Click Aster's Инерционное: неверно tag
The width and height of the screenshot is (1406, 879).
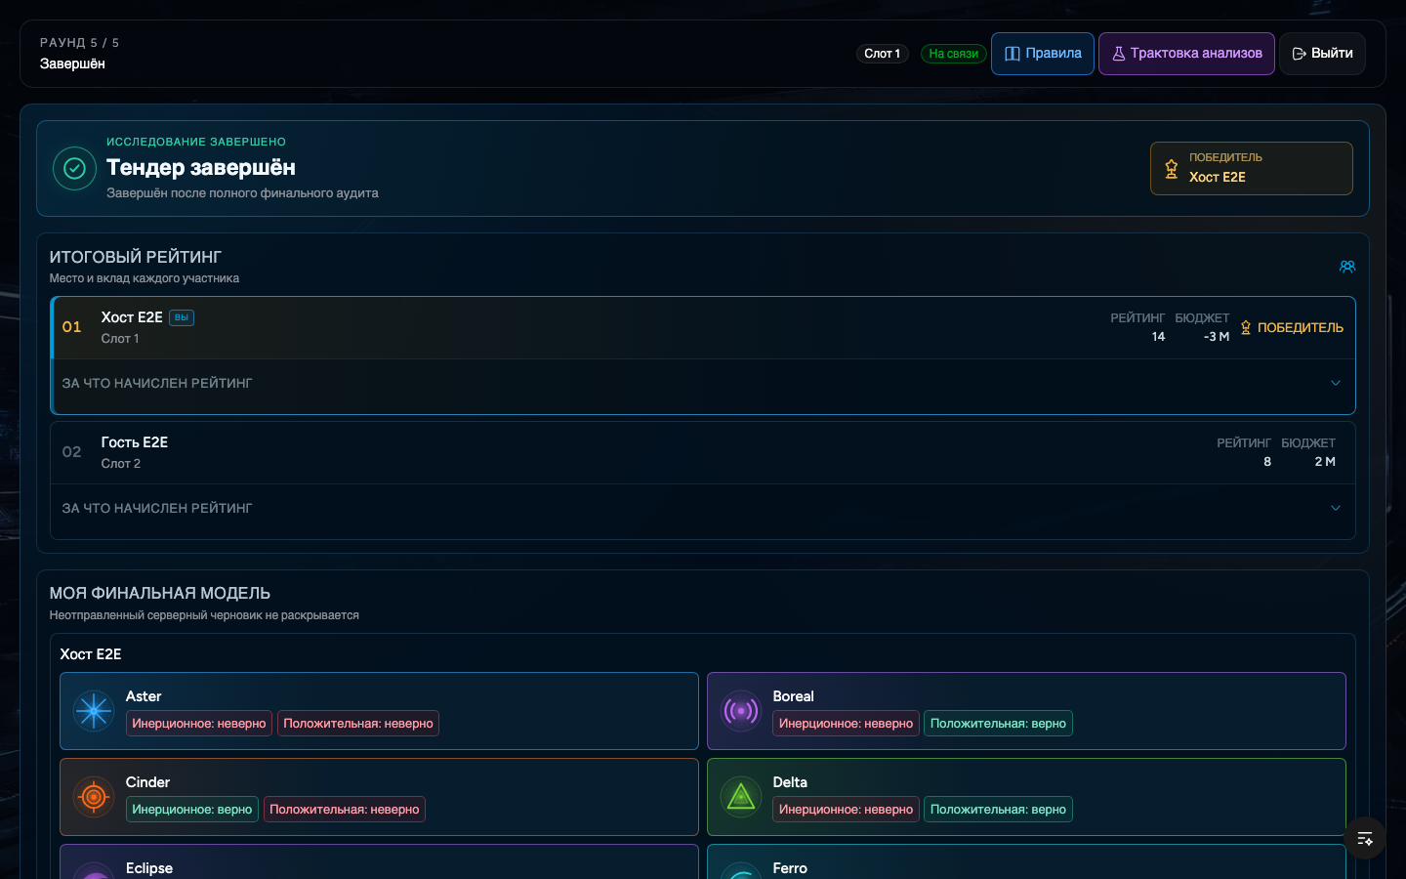pyautogui.click(x=199, y=724)
